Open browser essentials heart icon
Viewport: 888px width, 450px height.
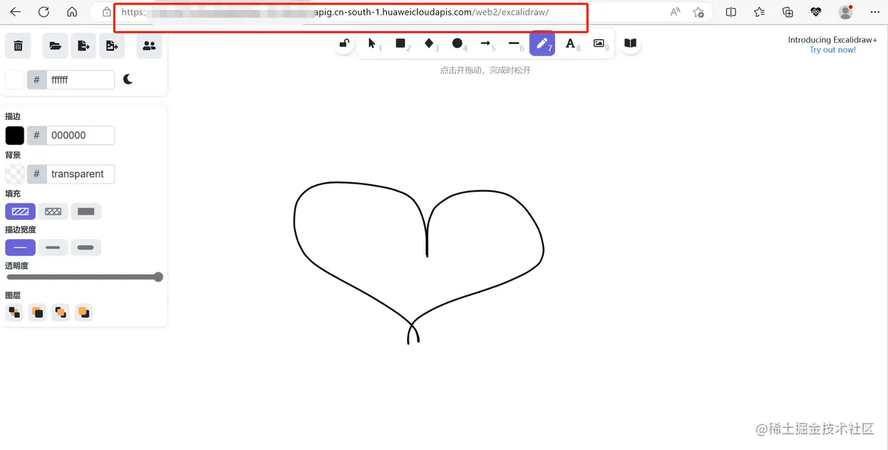(816, 12)
